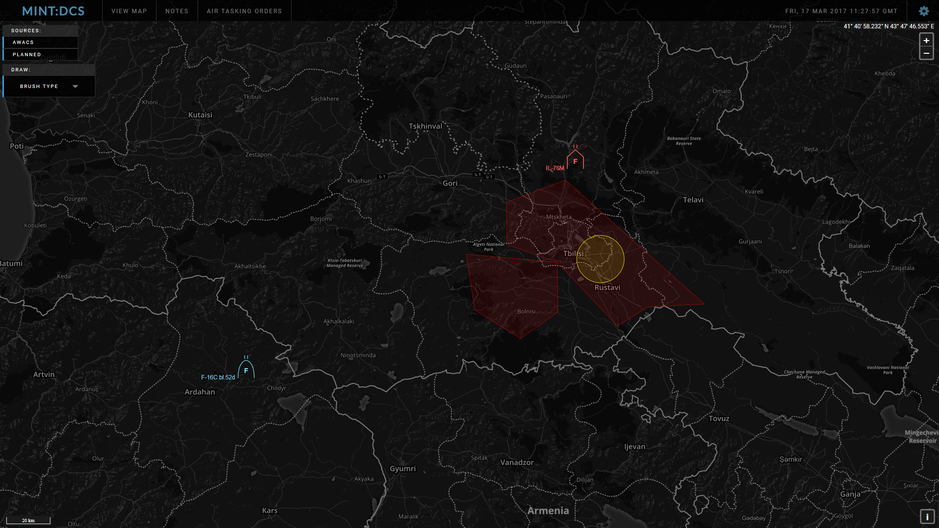Image resolution: width=939 pixels, height=528 pixels.
Task: Click the cursor coordinates readout
Action: (x=889, y=26)
